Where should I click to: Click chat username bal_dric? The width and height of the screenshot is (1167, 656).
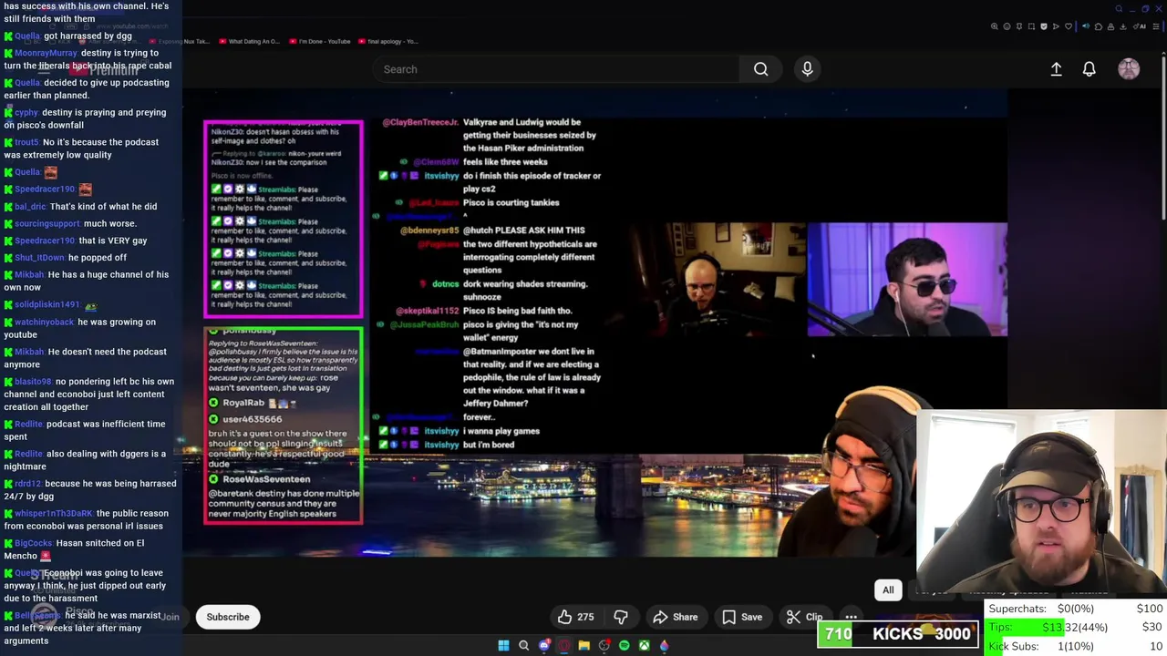click(30, 207)
